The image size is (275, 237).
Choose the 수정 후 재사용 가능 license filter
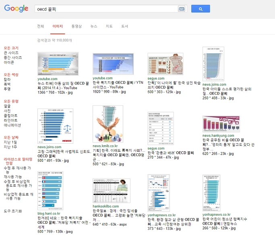(x=17, y=170)
